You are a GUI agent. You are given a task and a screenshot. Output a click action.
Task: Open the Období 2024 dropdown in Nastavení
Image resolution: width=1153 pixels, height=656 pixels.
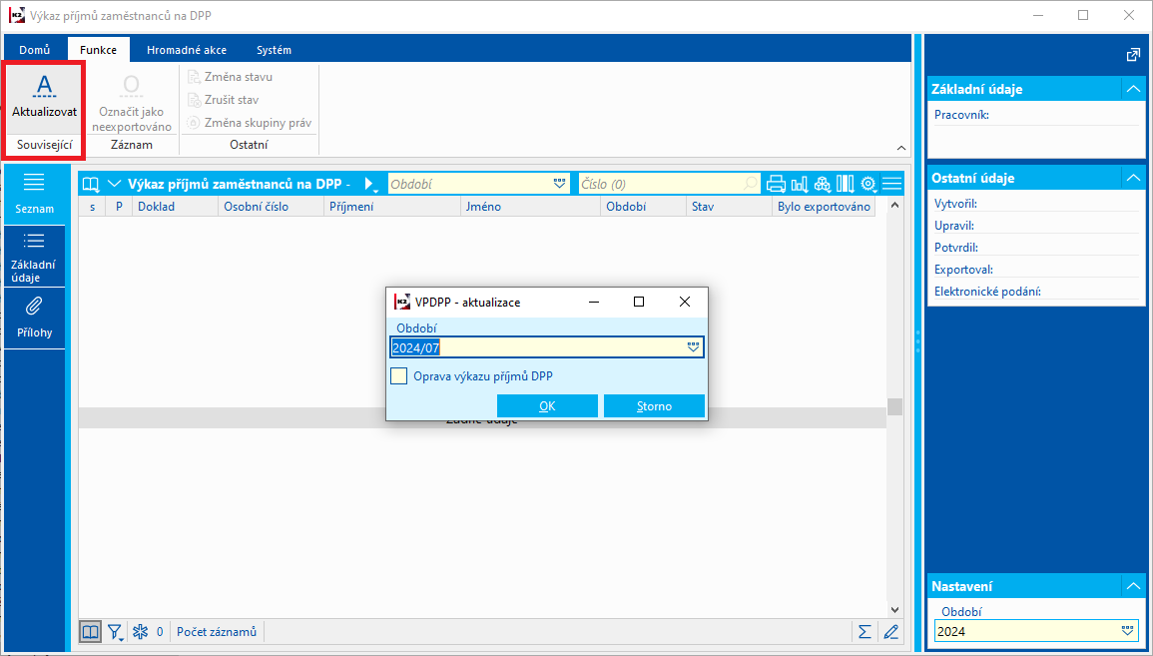click(1127, 631)
